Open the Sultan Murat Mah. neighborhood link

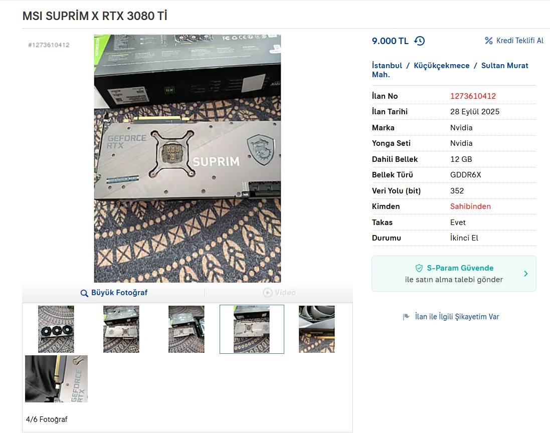tap(450, 70)
